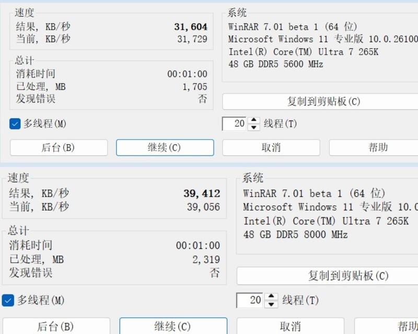Screen dimensions: 418x334
Task: Open 帮助 help from the top dialog
Action: (x=379, y=148)
